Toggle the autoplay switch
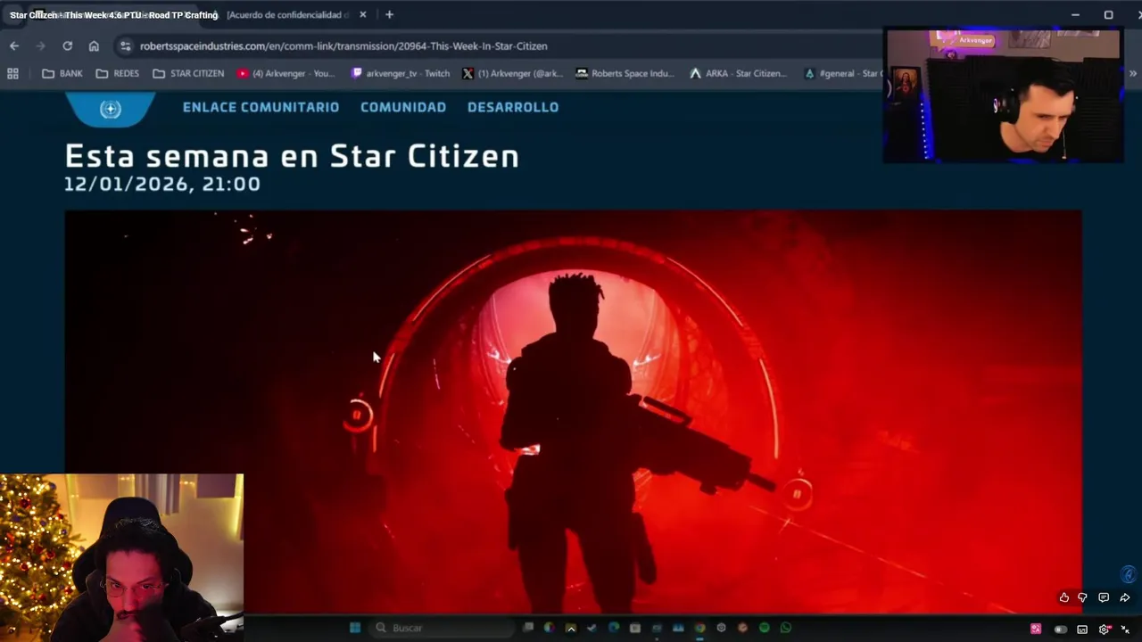 coord(1061,630)
